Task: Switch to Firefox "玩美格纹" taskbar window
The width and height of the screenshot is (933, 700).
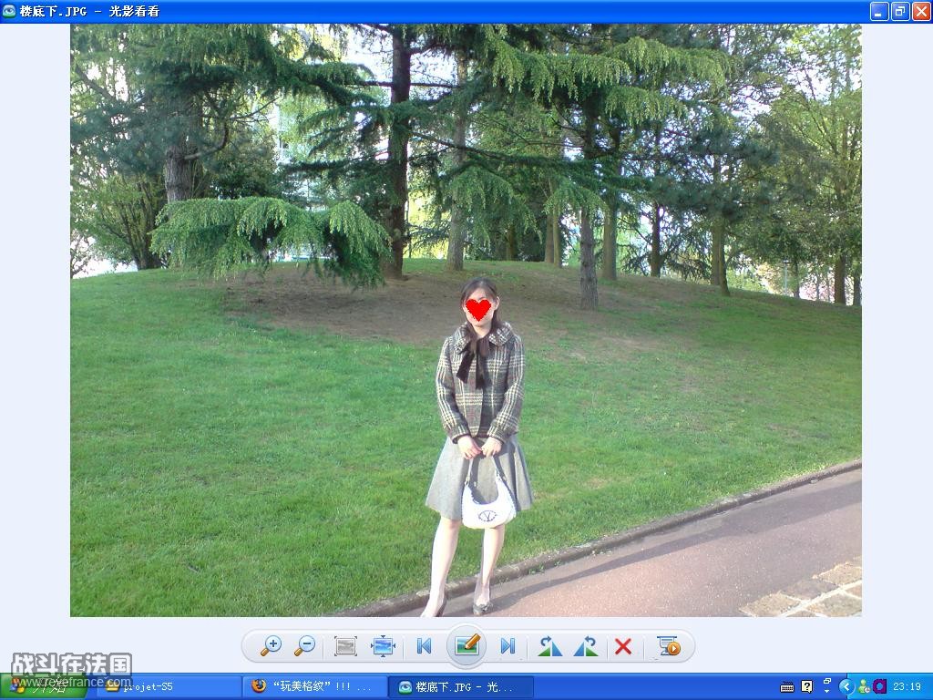Action: click(x=314, y=687)
